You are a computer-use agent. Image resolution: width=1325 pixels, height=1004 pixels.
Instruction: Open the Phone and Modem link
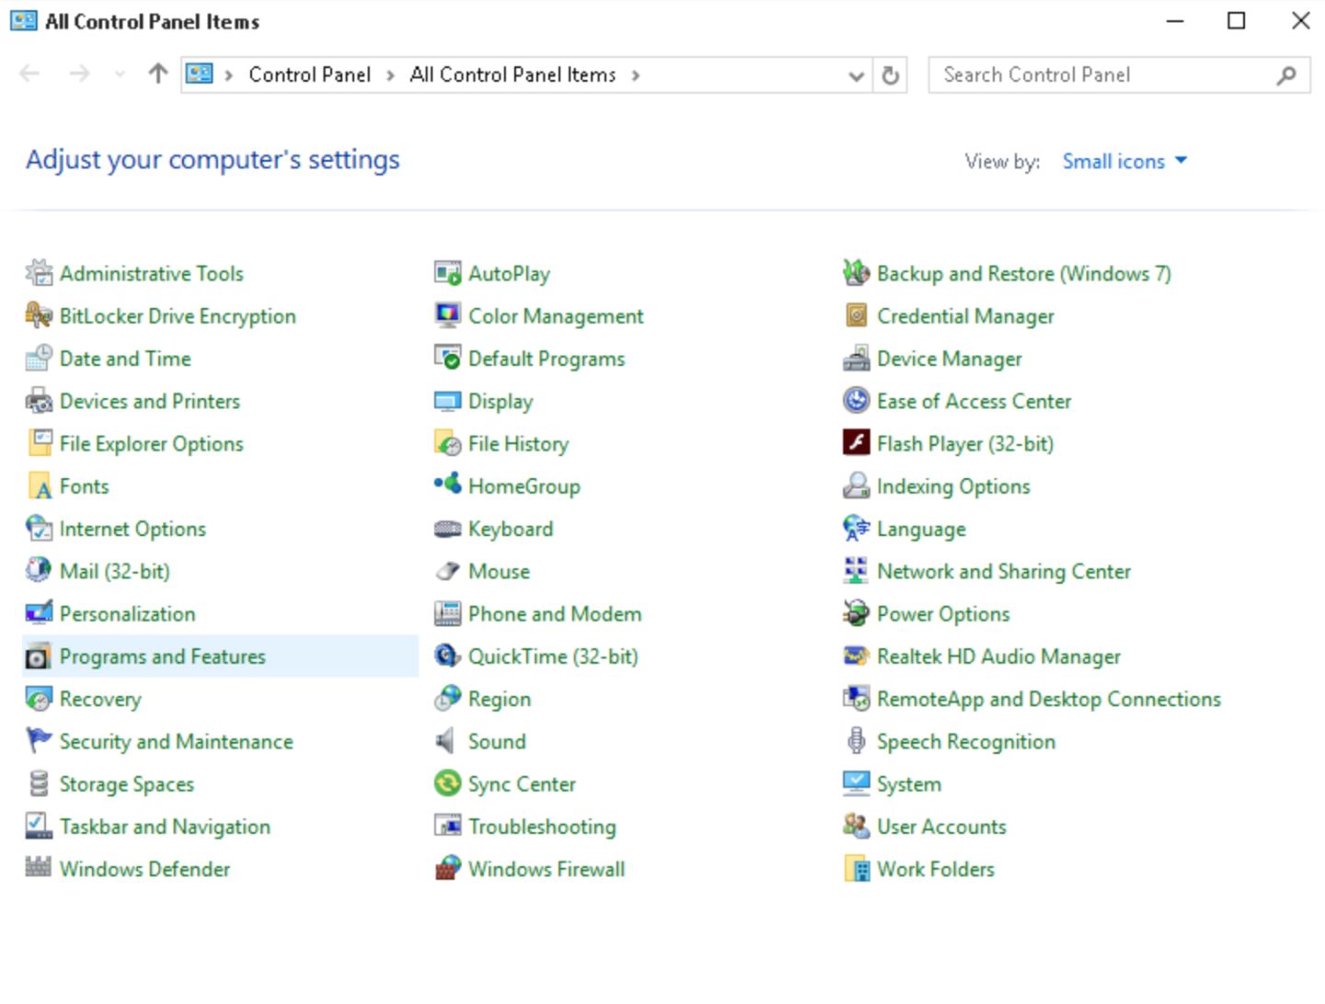pos(555,613)
